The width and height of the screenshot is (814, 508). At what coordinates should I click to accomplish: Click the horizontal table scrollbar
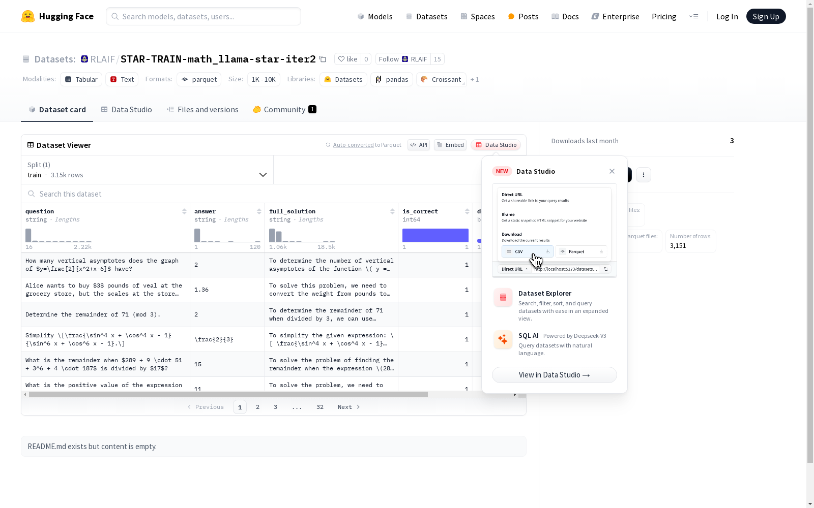click(228, 394)
